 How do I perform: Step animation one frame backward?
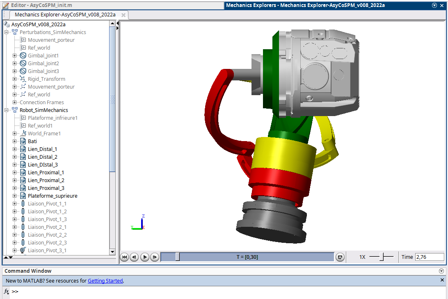pyautogui.click(x=135, y=257)
